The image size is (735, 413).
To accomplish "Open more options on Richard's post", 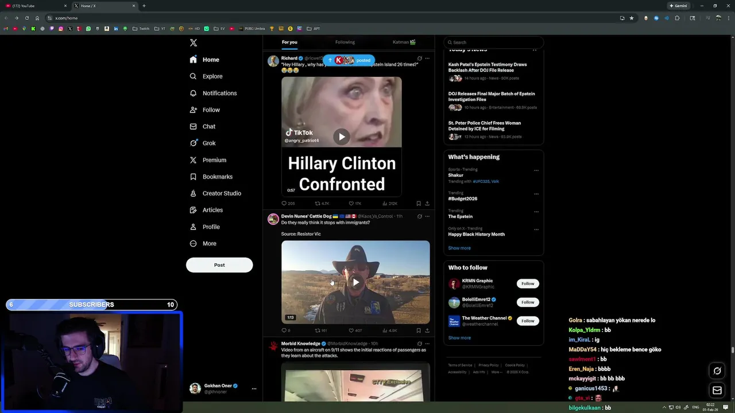I will click(x=427, y=58).
